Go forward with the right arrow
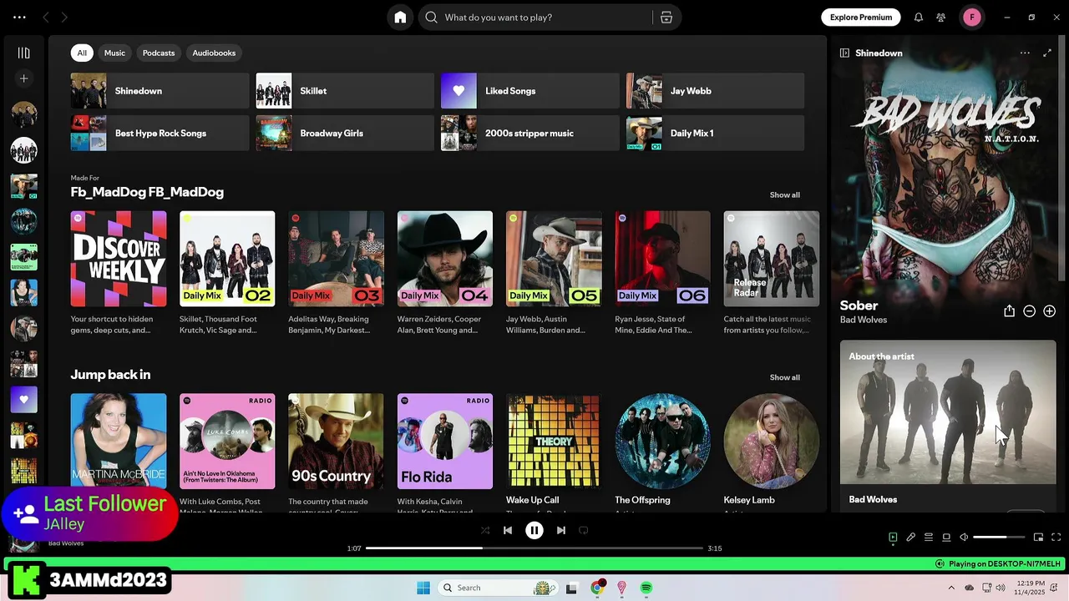The image size is (1069, 601). [64, 18]
